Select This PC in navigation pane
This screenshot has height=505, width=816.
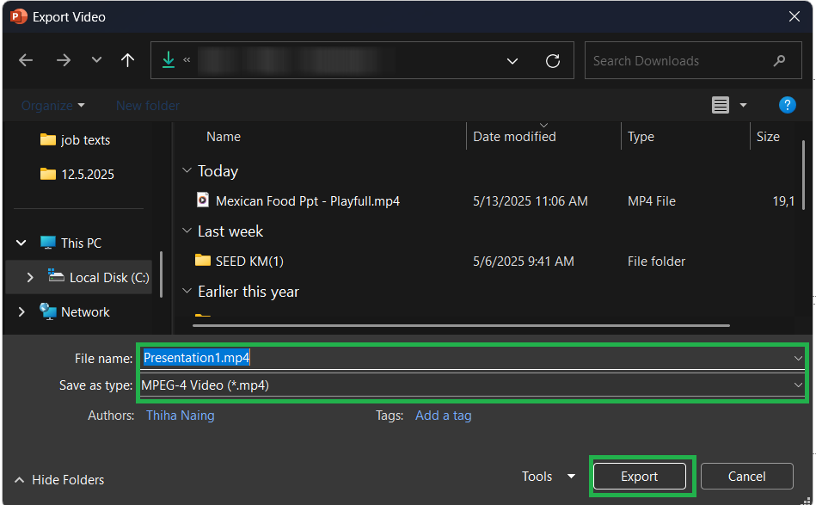point(71,243)
